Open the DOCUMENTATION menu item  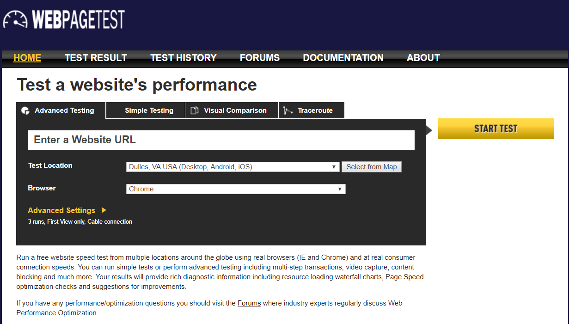(x=343, y=58)
